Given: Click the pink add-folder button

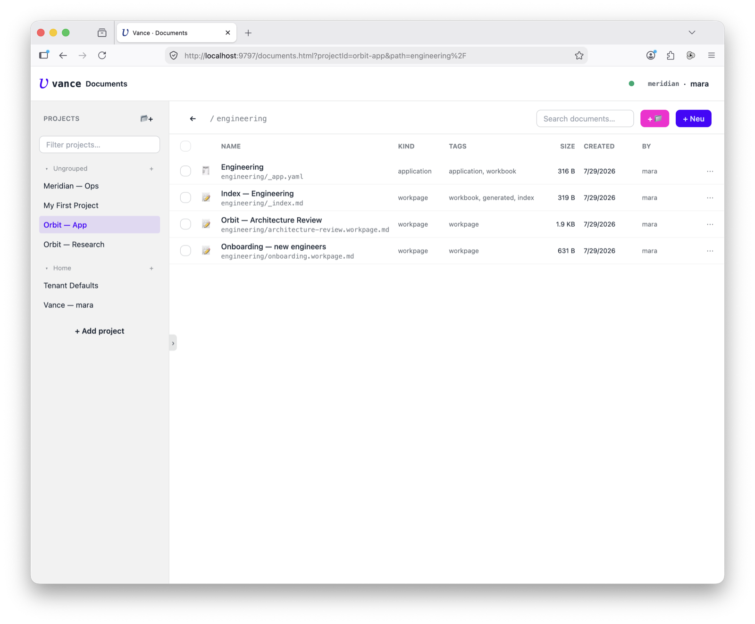Looking at the screenshot, I should point(654,119).
